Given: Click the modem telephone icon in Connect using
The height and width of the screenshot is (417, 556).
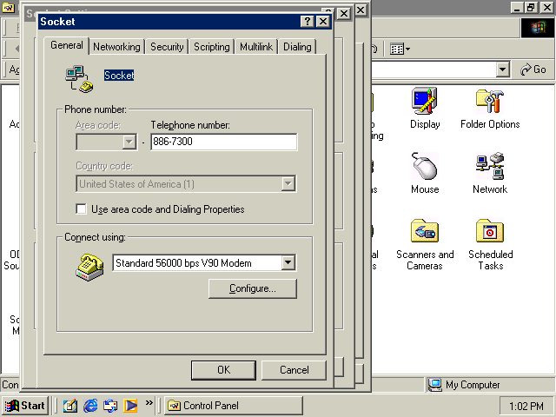Looking at the screenshot, I should coord(89,267).
